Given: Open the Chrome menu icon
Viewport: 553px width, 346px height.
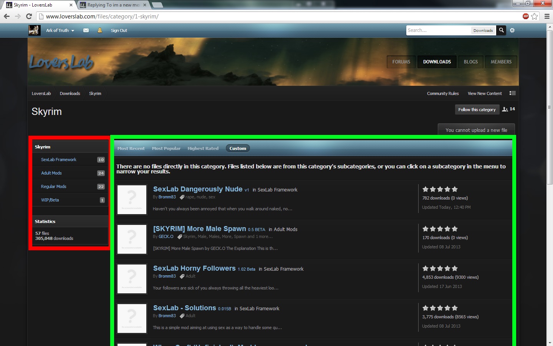Looking at the screenshot, I should [x=547, y=16].
